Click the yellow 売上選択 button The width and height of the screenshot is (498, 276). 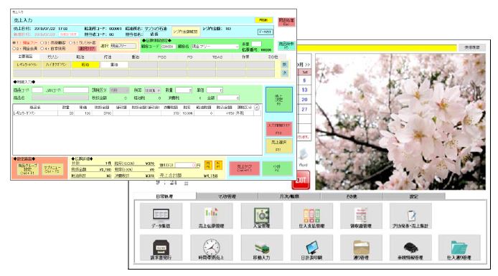point(279,146)
